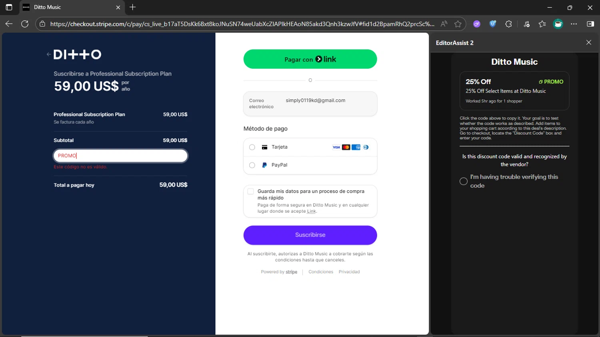Open the Favorites list icon

[x=542, y=24]
